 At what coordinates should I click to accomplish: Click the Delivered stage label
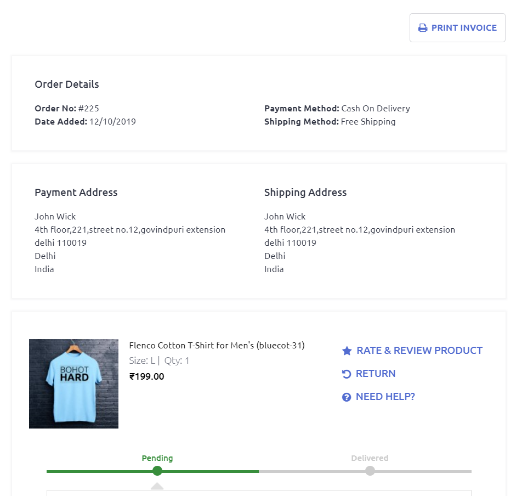pos(370,458)
